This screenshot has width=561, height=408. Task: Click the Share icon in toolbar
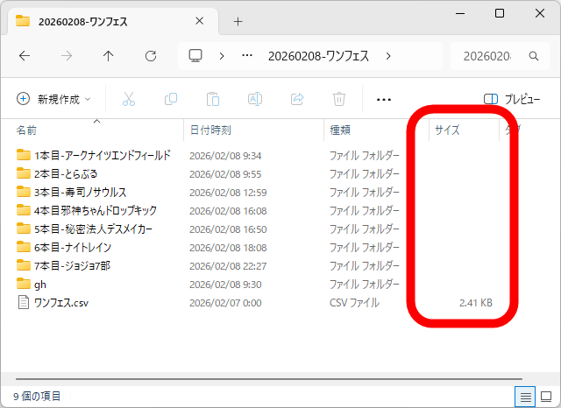pos(296,99)
